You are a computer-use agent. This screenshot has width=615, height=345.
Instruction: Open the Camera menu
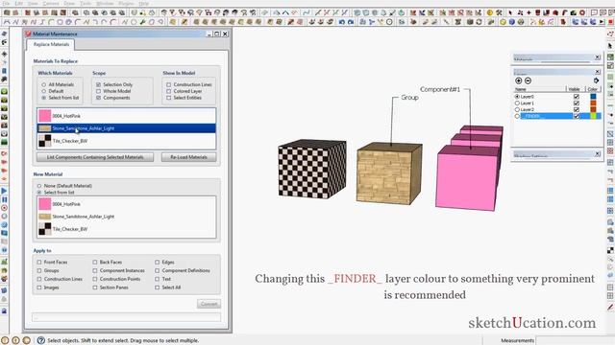tap(51, 3)
